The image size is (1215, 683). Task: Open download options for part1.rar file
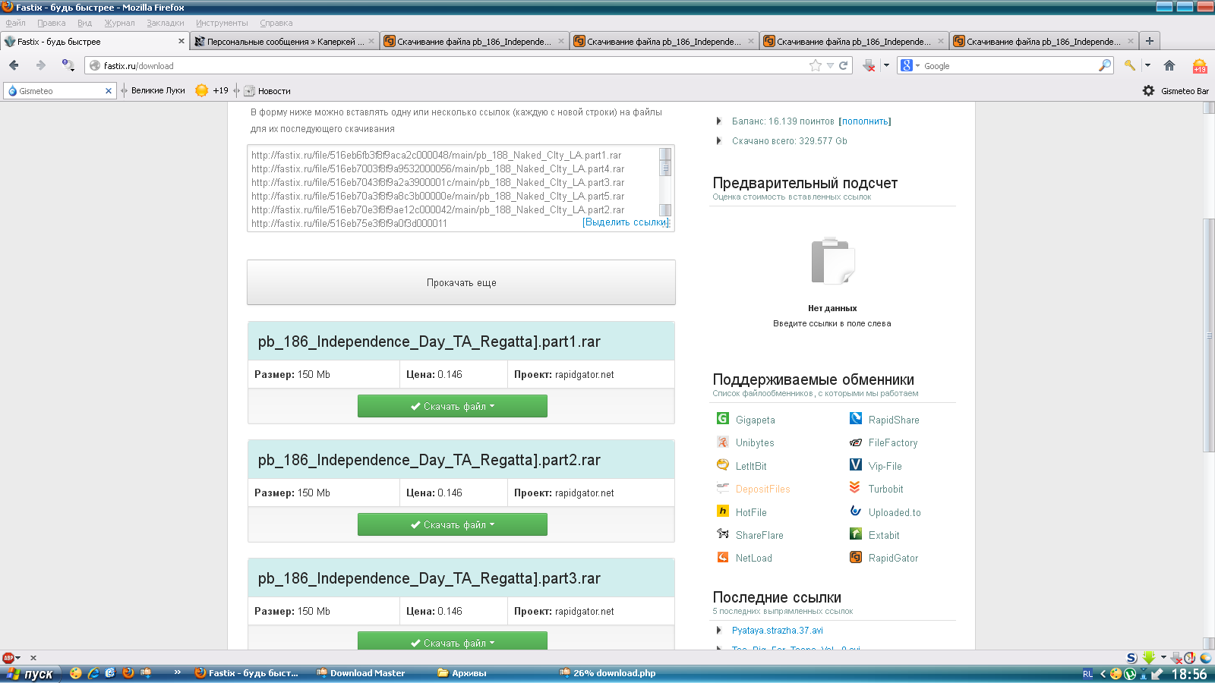tap(453, 406)
